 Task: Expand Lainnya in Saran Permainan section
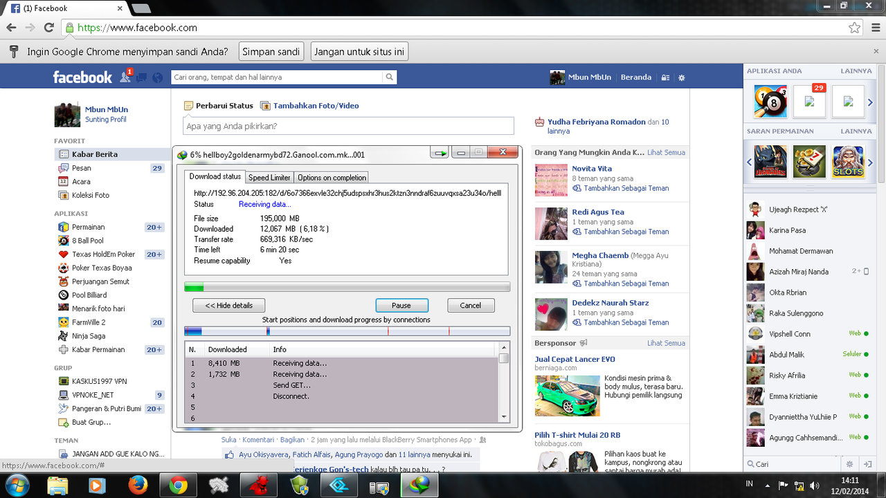(x=856, y=131)
